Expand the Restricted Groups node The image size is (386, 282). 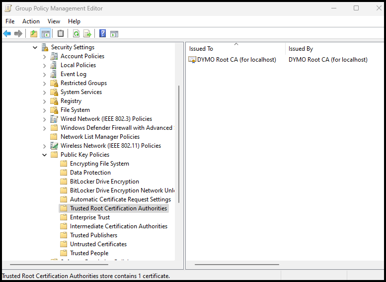pyautogui.click(x=45, y=84)
